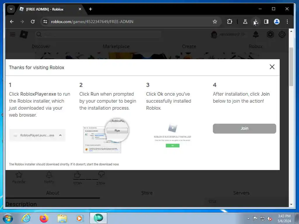Open a new browser tab
The image size is (299, 224).
tap(91, 9)
